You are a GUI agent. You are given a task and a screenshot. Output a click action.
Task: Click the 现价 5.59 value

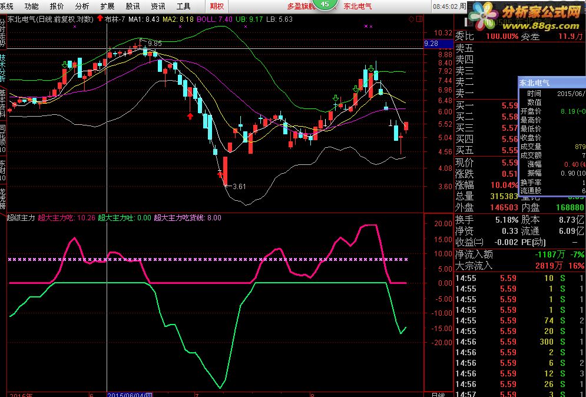(x=510, y=163)
